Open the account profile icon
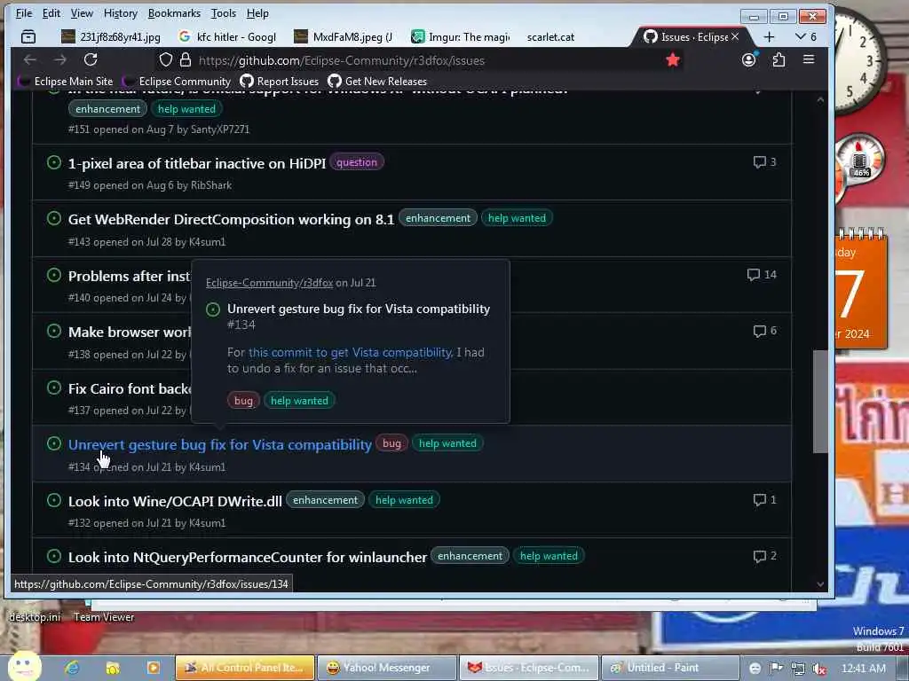The height and width of the screenshot is (681, 909). click(749, 59)
